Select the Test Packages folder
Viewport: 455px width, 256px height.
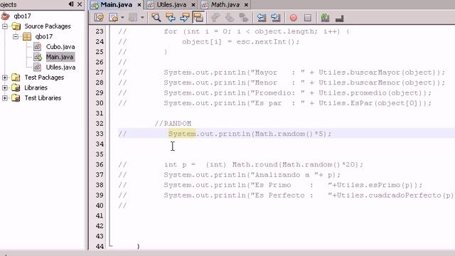44,78
